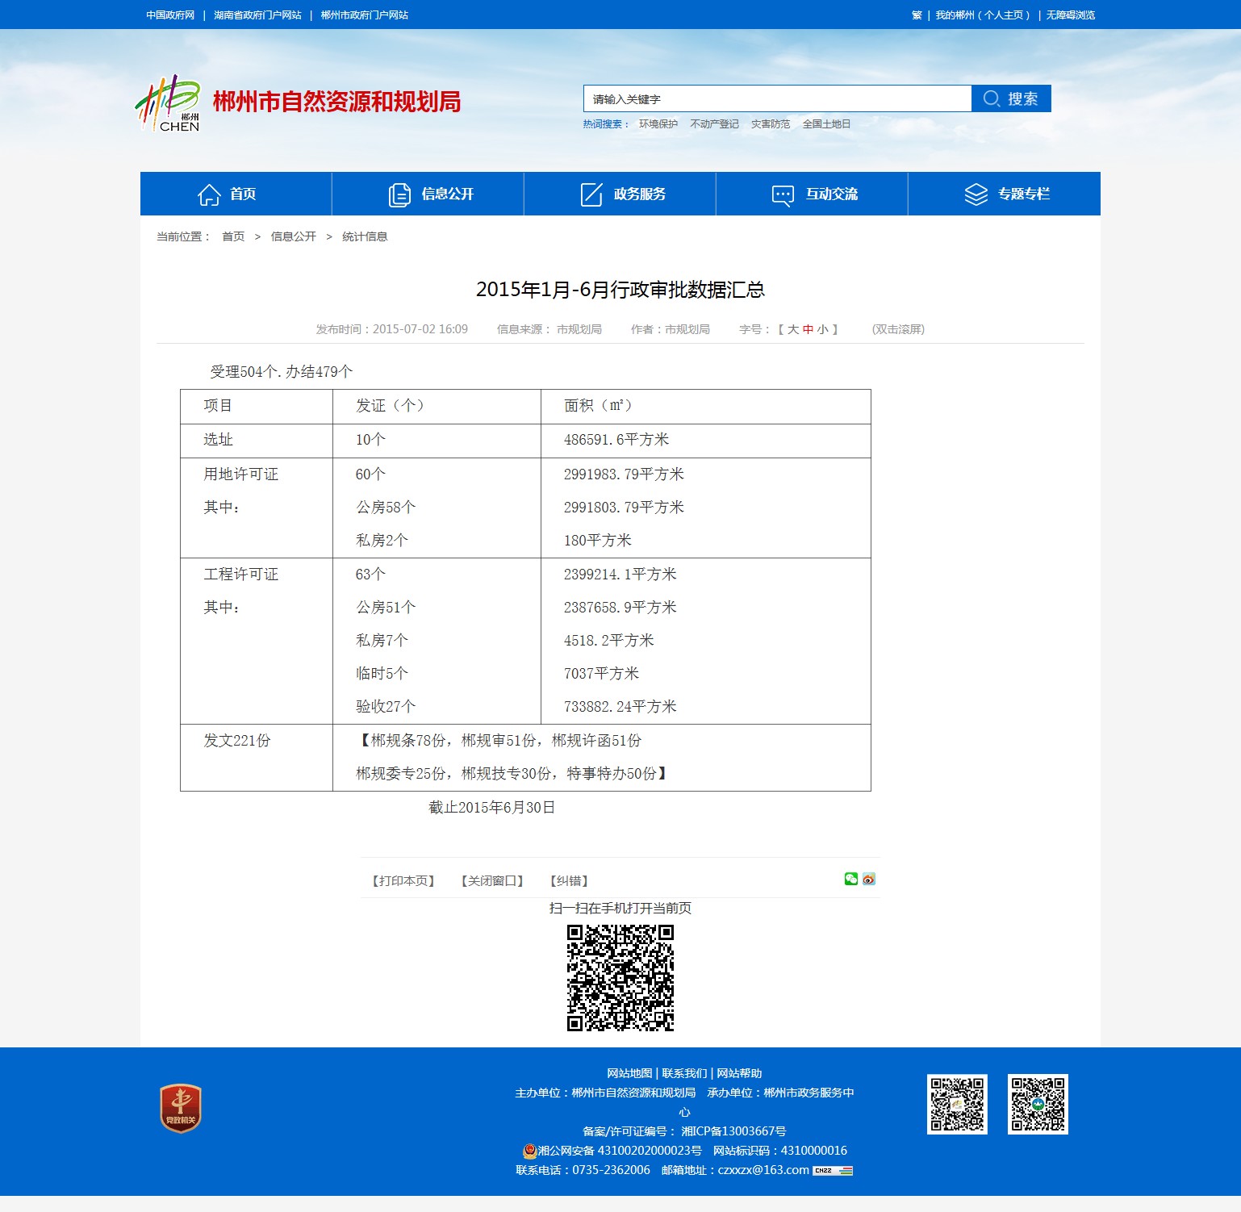Open 无障碍浏览 accessibility link

1071,15
